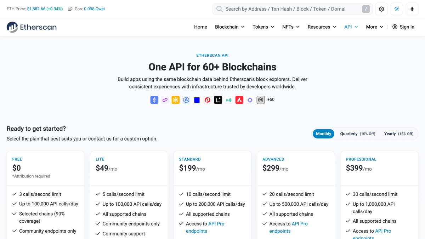
Task: Expand the Blockchain dropdown menu
Action: (x=230, y=27)
